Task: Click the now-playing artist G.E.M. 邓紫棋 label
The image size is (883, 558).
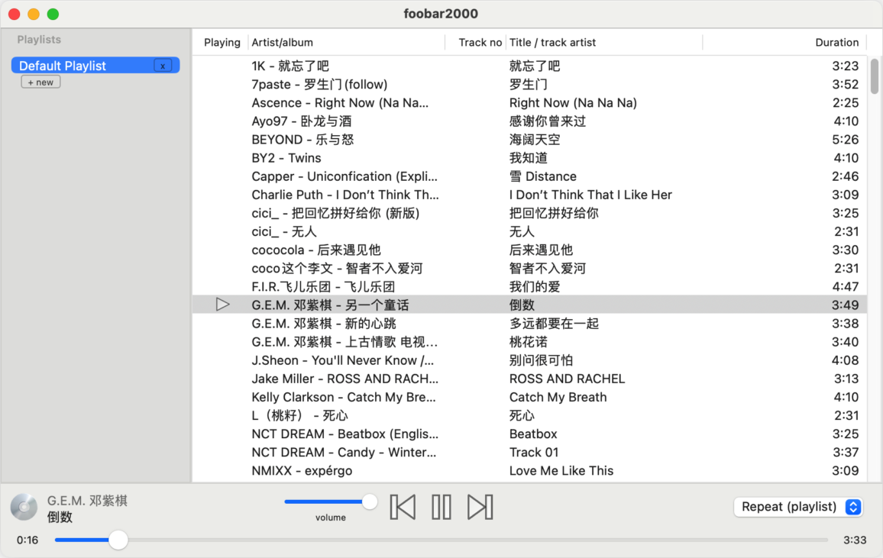Action: (87, 501)
